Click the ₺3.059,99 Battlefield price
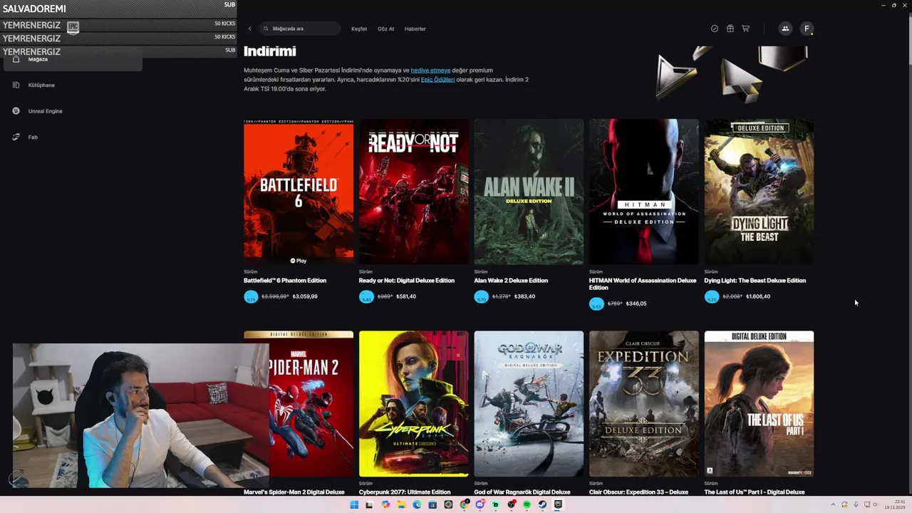912x513 pixels. tap(305, 296)
